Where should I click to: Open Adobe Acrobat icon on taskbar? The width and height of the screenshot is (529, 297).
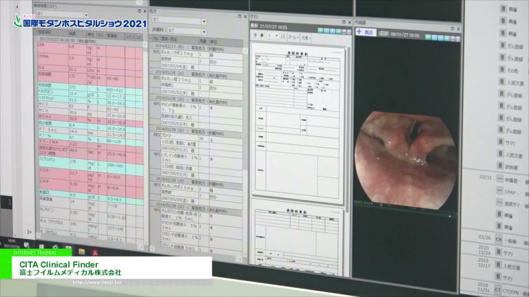coord(95,252)
